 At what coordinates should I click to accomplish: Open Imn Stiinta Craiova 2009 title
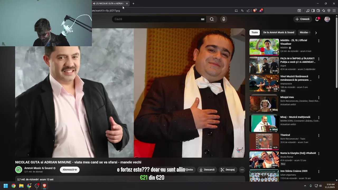[x=294, y=171]
